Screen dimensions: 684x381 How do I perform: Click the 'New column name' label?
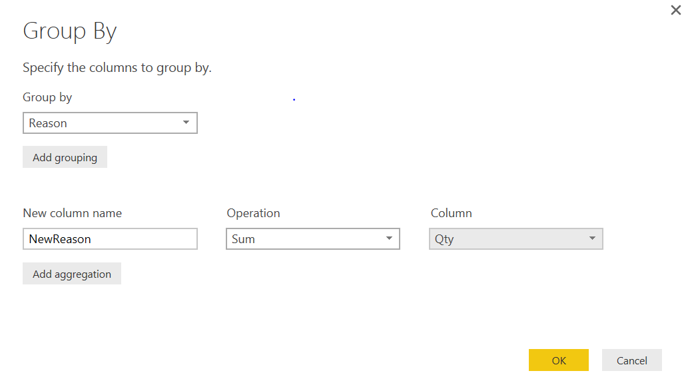[73, 213]
